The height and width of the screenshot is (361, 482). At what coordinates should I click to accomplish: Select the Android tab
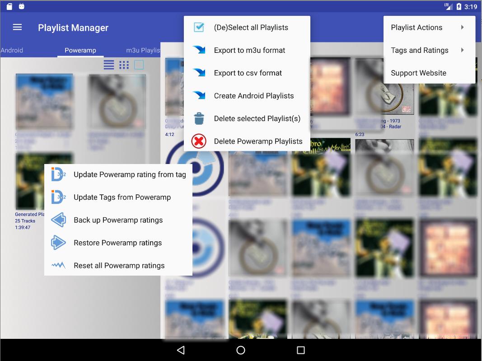pyautogui.click(x=11, y=50)
